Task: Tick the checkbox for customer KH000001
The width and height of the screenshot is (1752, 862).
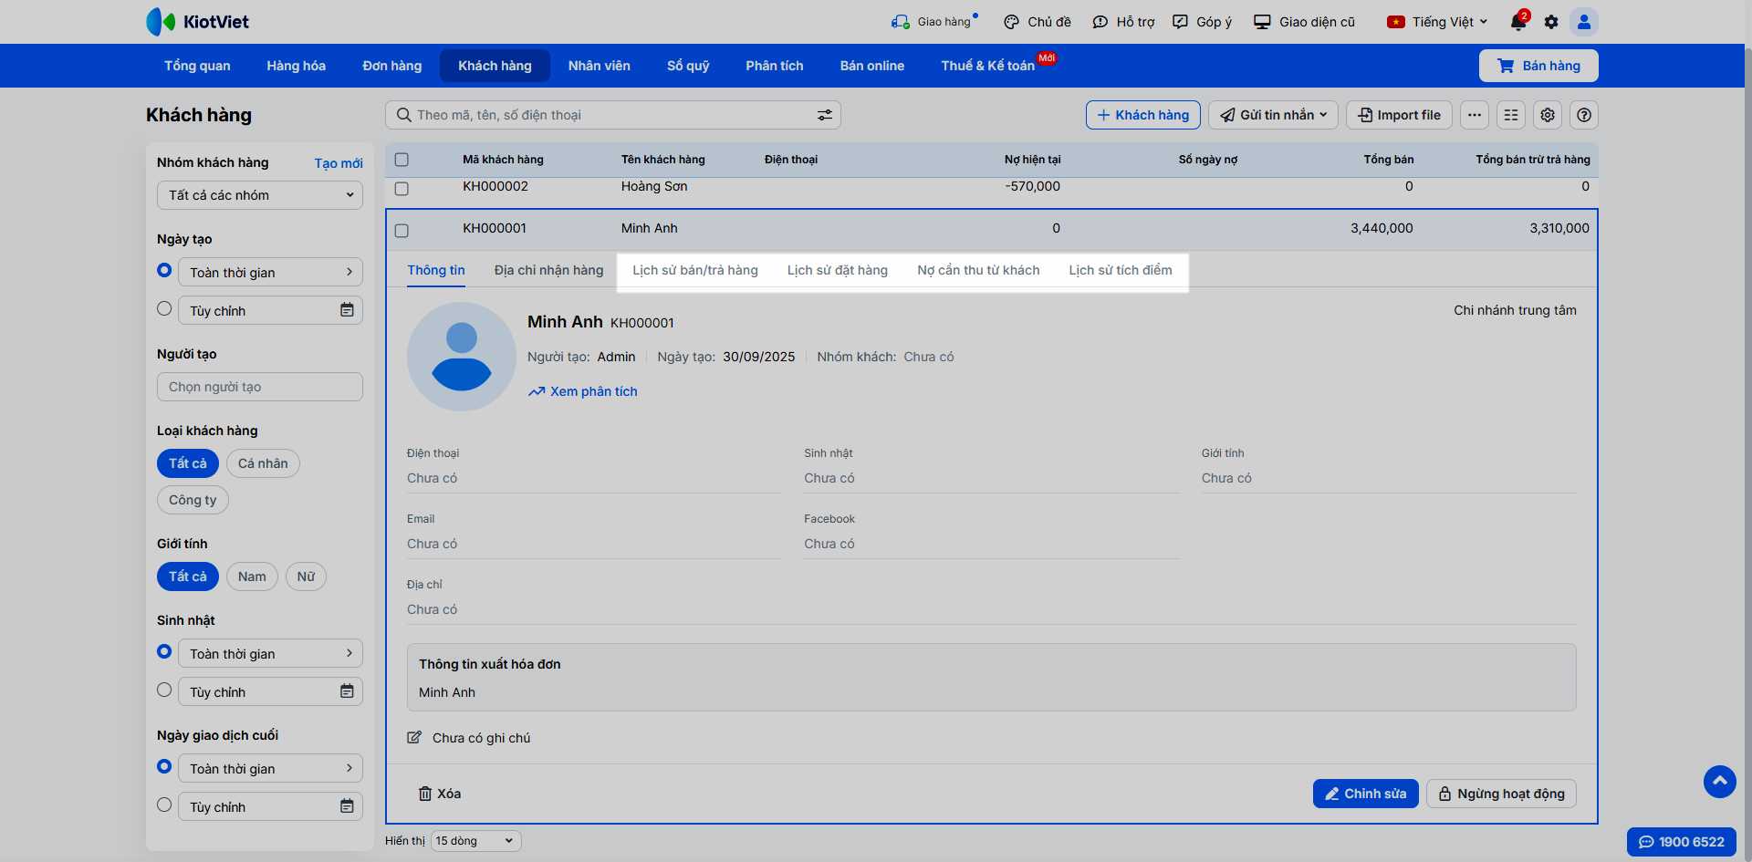Action: point(401,230)
